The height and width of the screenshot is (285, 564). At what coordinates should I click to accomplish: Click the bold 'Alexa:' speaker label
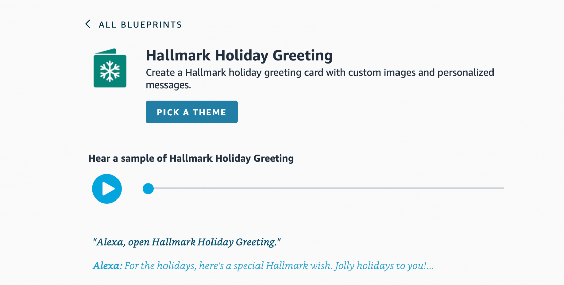point(107,266)
